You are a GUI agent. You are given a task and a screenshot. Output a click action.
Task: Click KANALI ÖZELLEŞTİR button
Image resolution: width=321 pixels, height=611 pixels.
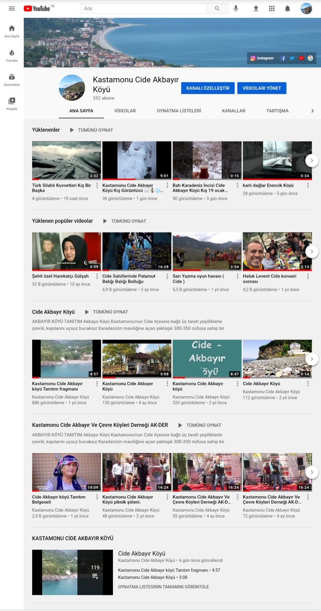(208, 88)
